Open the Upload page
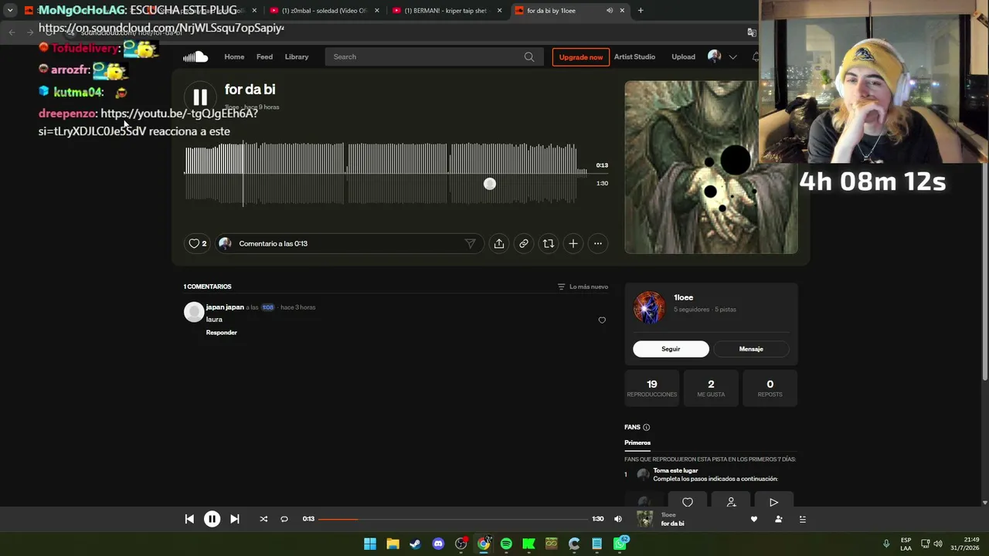The height and width of the screenshot is (556, 989). click(x=683, y=56)
